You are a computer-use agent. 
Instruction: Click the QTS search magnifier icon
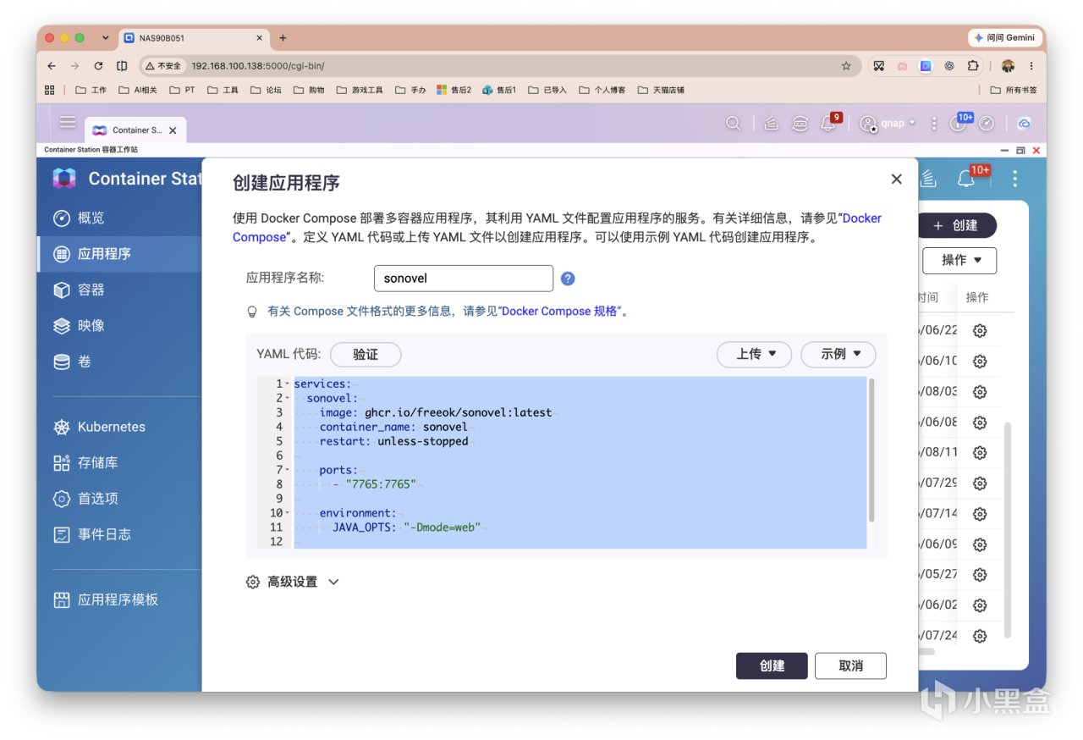point(734,124)
